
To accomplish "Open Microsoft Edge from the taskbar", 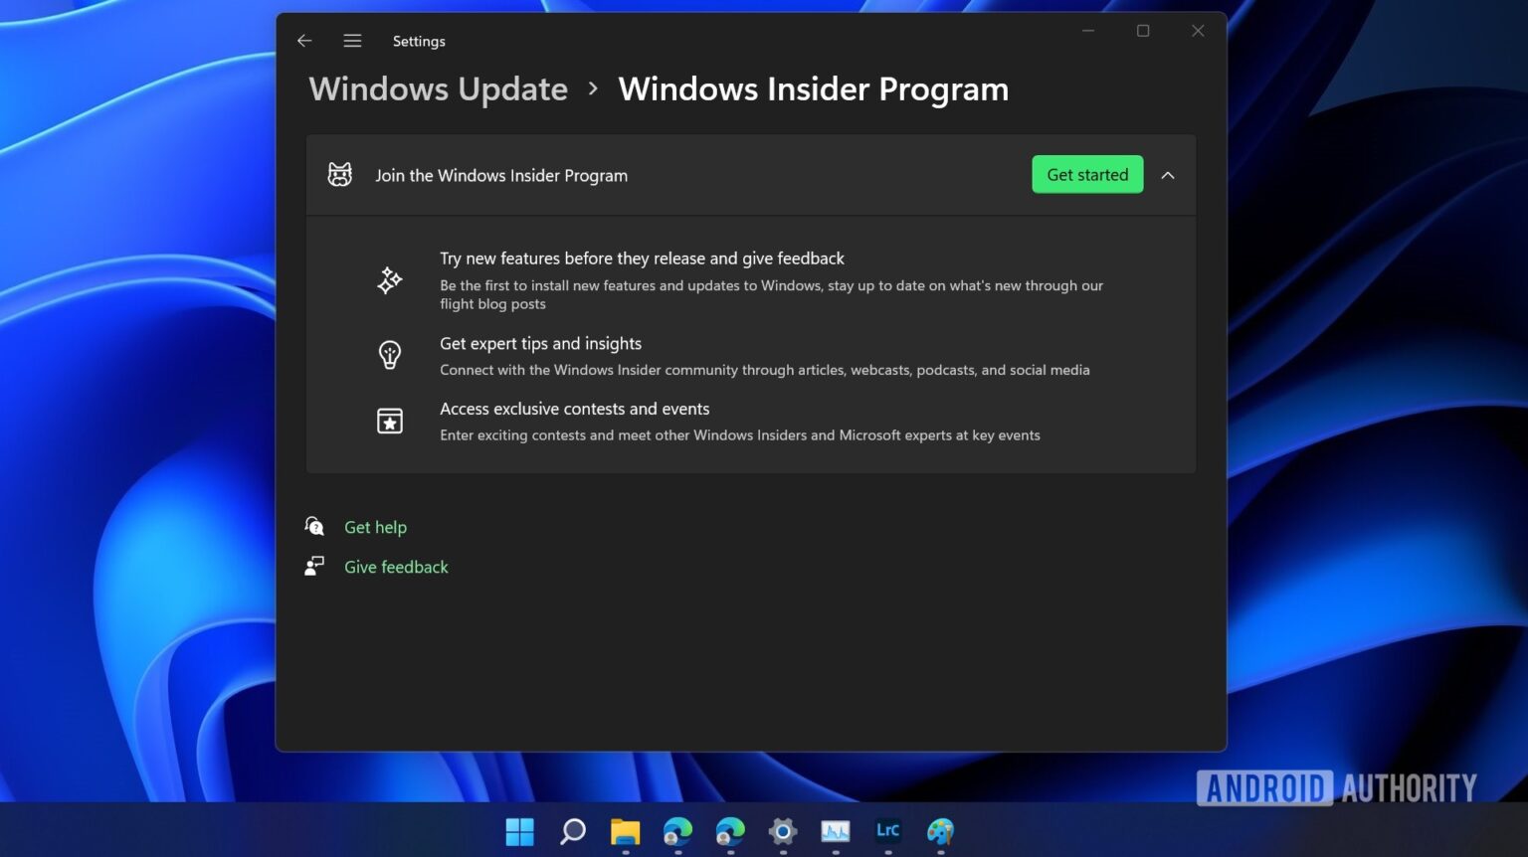I will pos(677,832).
